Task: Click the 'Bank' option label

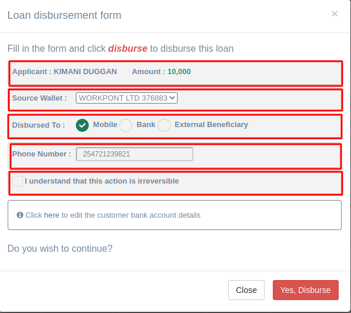Action: (x=146, y=125)
